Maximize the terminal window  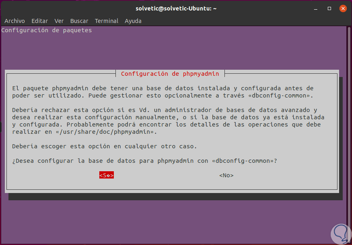point(329,8)
